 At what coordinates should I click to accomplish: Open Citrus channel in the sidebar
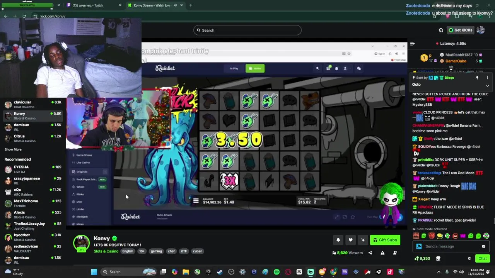coord(33,138)
